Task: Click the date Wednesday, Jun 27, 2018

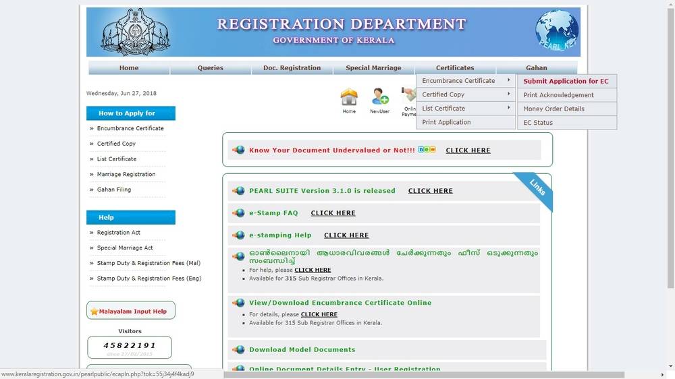Action: (x=122, y=93)
